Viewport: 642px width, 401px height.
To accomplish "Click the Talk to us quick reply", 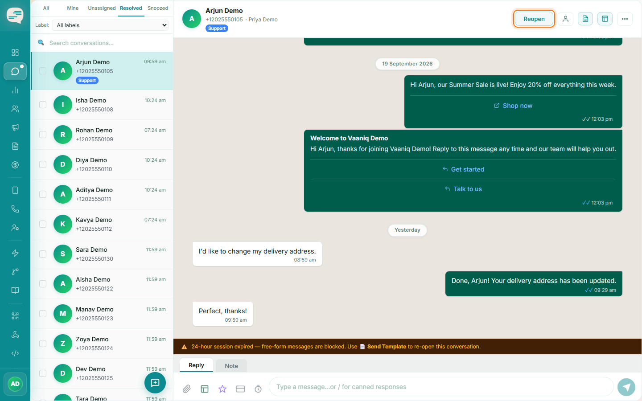I will pyautogui.click(x=463, y=189).
